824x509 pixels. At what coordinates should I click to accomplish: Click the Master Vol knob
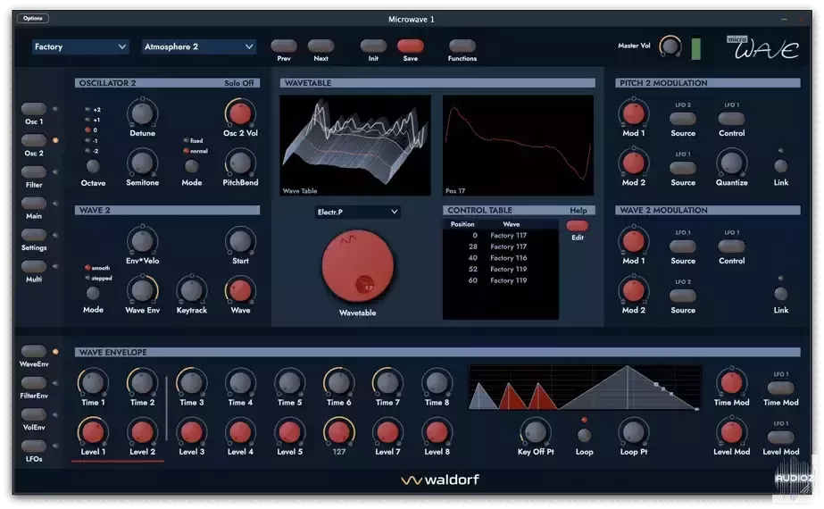coord(670,46)
